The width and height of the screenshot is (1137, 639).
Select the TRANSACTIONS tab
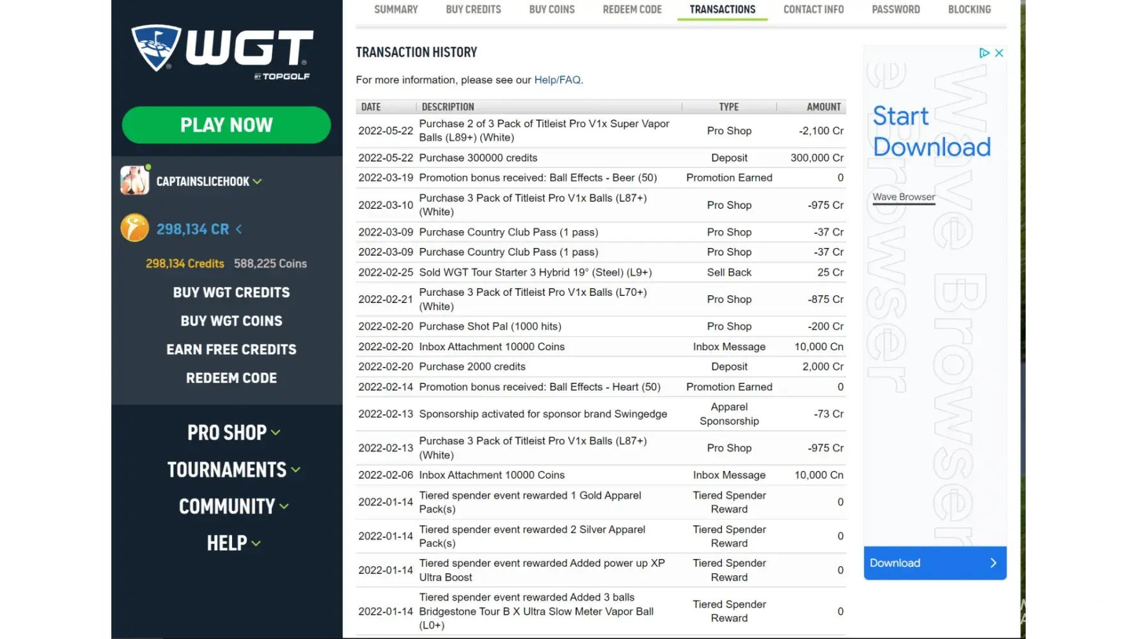coord(723,10)
